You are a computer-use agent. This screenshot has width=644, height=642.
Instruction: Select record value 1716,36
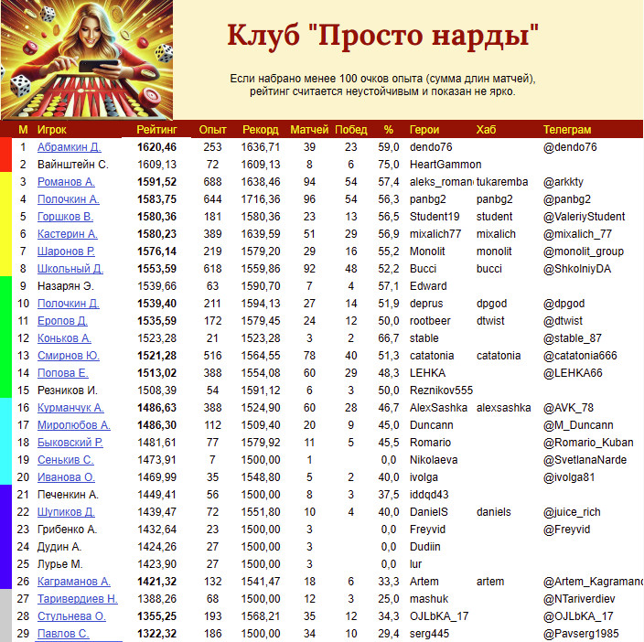click(261, 199)
